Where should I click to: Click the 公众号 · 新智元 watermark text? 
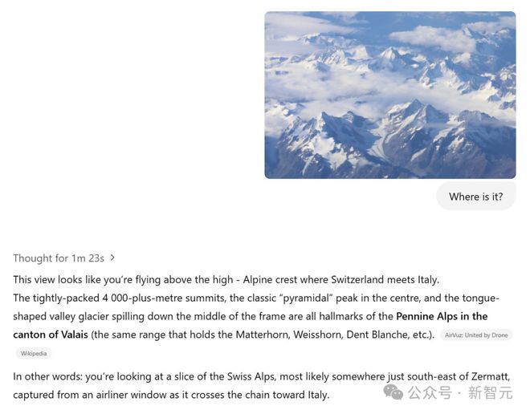click(460, 392)
